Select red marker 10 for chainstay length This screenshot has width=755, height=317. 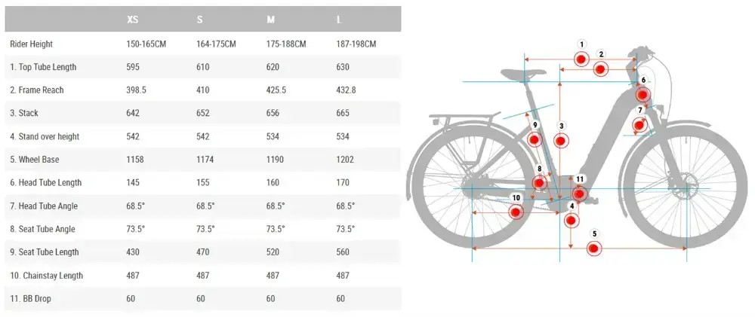pyautogui.click(x=516, y=212)
